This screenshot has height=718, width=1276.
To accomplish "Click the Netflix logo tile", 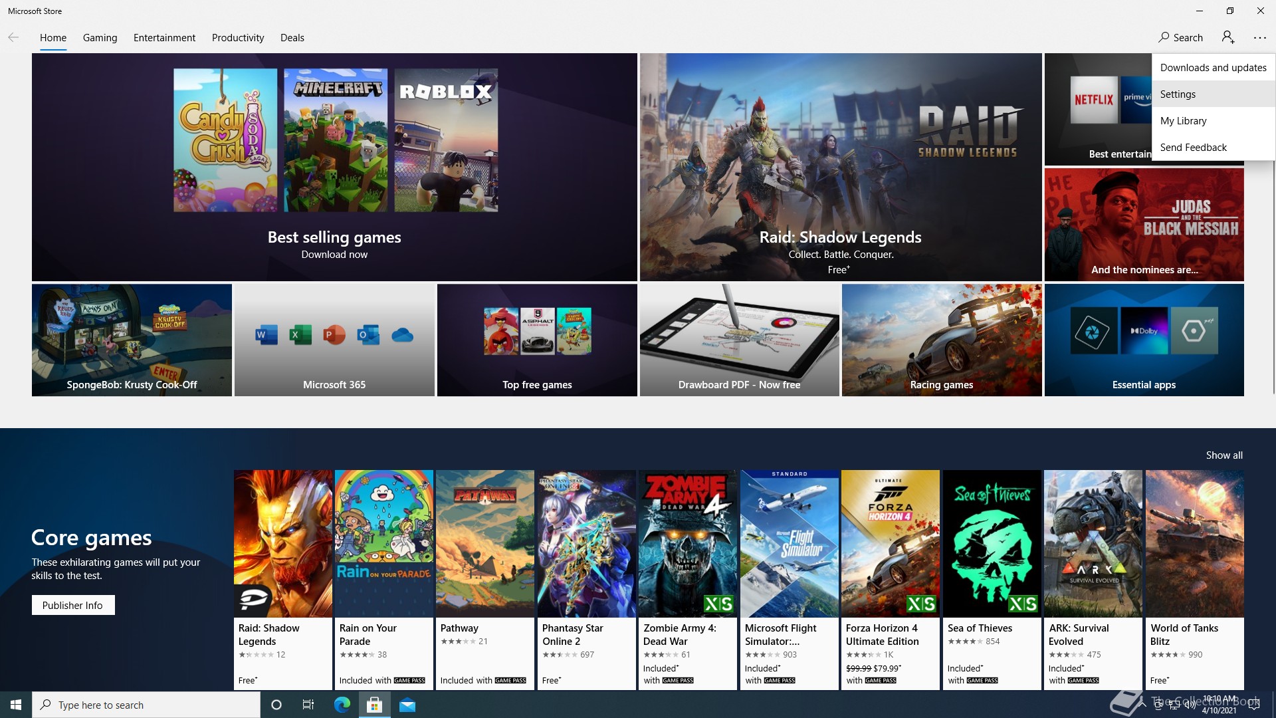I will [1094, 100].
